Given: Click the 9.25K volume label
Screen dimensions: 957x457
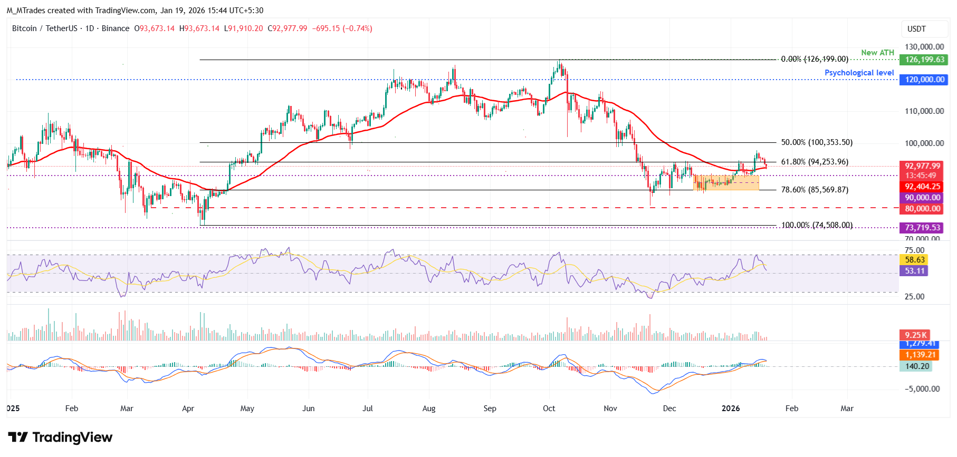Looking at the screenshot, I should (x=915, y=335).
